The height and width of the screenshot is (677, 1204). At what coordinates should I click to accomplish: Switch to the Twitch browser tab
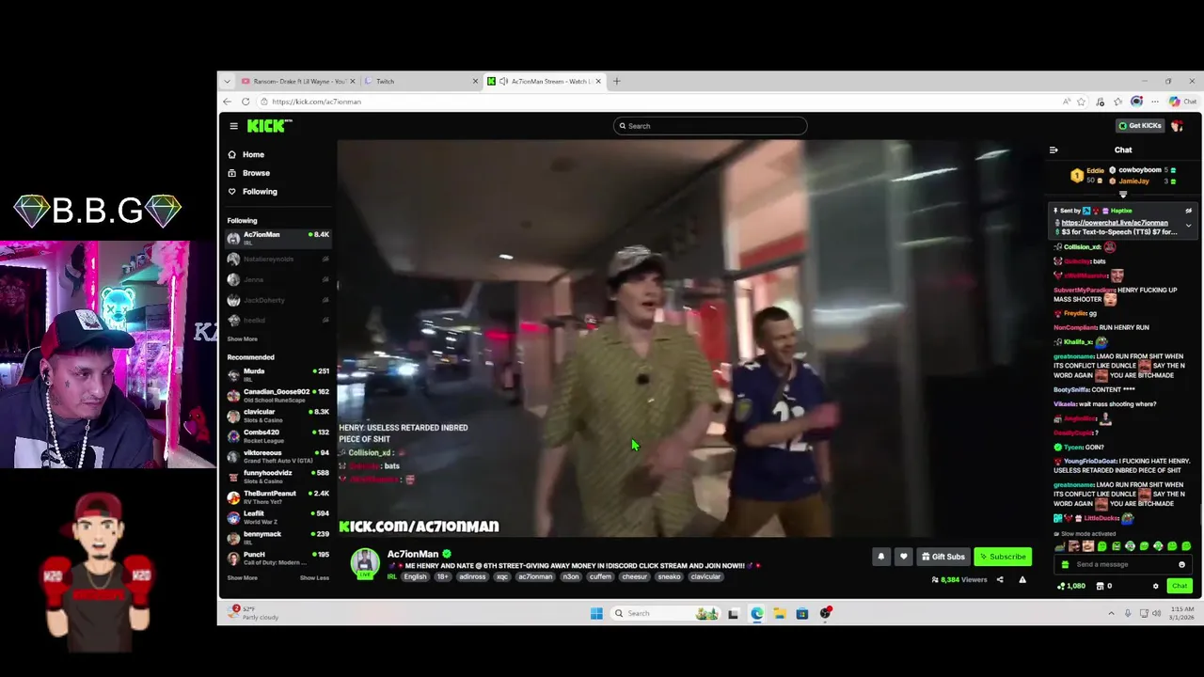pos(419,82)
